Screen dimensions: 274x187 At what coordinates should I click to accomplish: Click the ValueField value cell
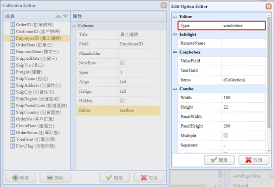[x=244, y=61]
